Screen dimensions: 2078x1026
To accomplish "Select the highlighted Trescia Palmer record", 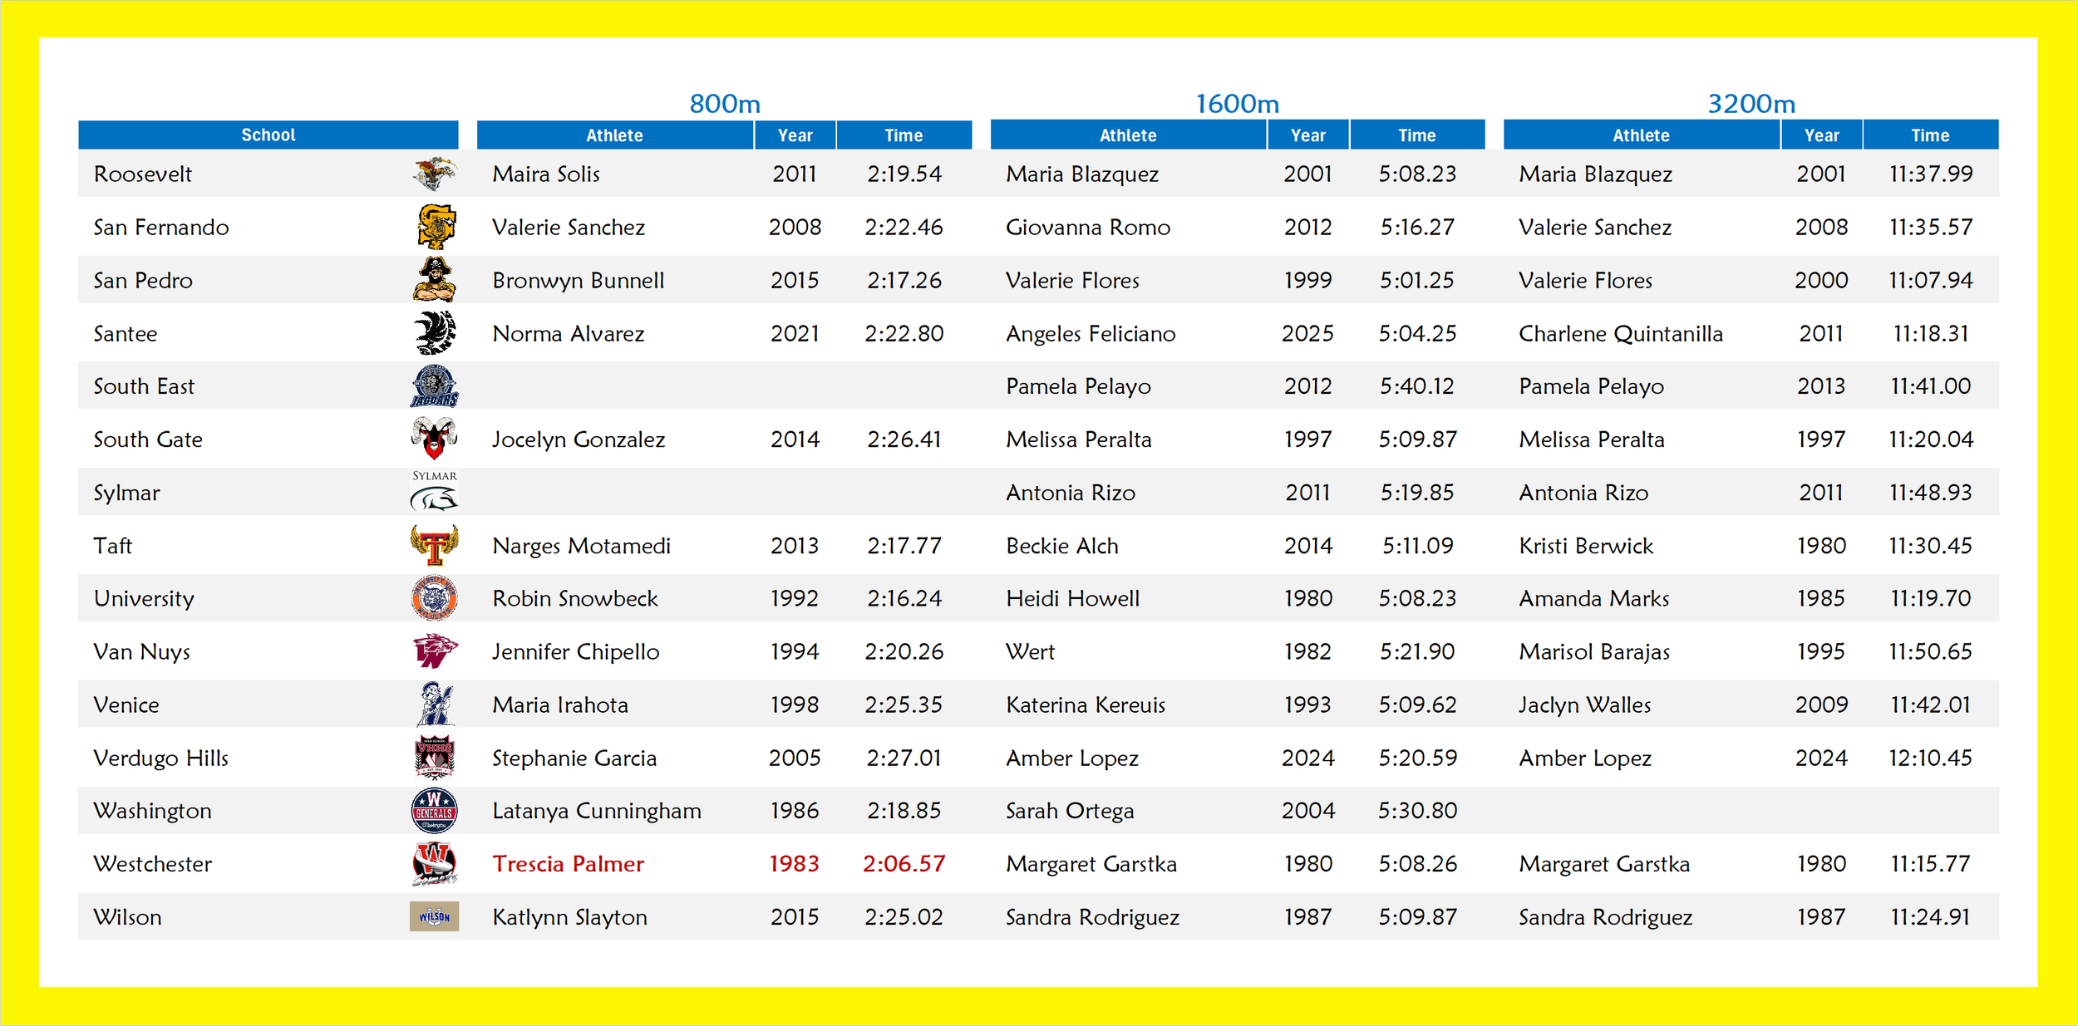I will (x=568, y=864).
